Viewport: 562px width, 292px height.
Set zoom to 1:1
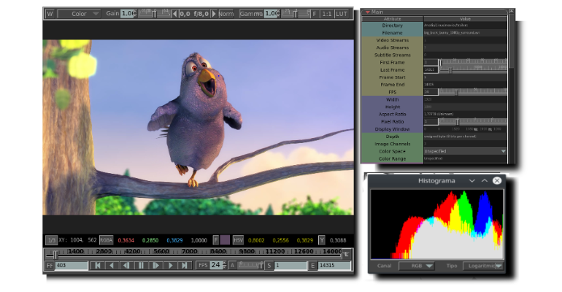click(x=326, y=14)
